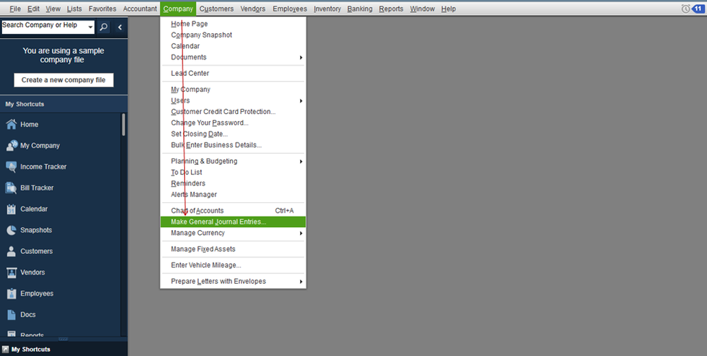Open the File menu
Image resolution: width=707 pixels, height=356 pixels.
click(15, 8)
